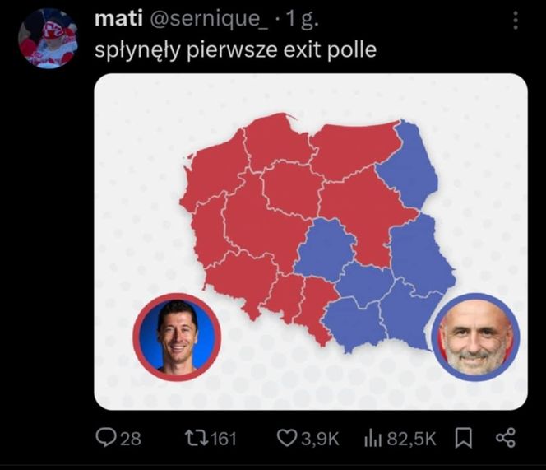This screenshot has width=546, height=470.
Task: Open mati's profile avatar
Action: (48, 39)
